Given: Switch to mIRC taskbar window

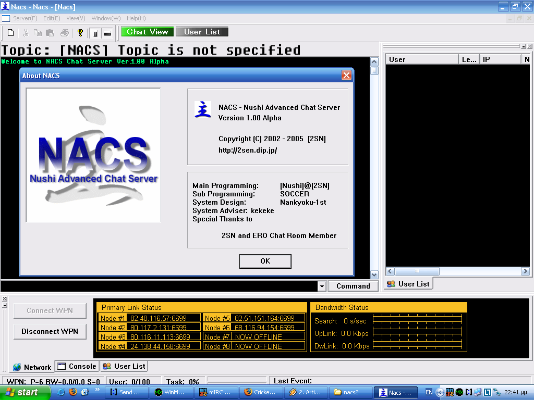Looking at the screenshot, I should (216, 393).
